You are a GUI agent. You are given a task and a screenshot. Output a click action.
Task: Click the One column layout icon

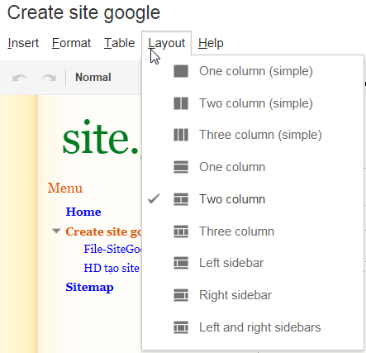(181, 167)
